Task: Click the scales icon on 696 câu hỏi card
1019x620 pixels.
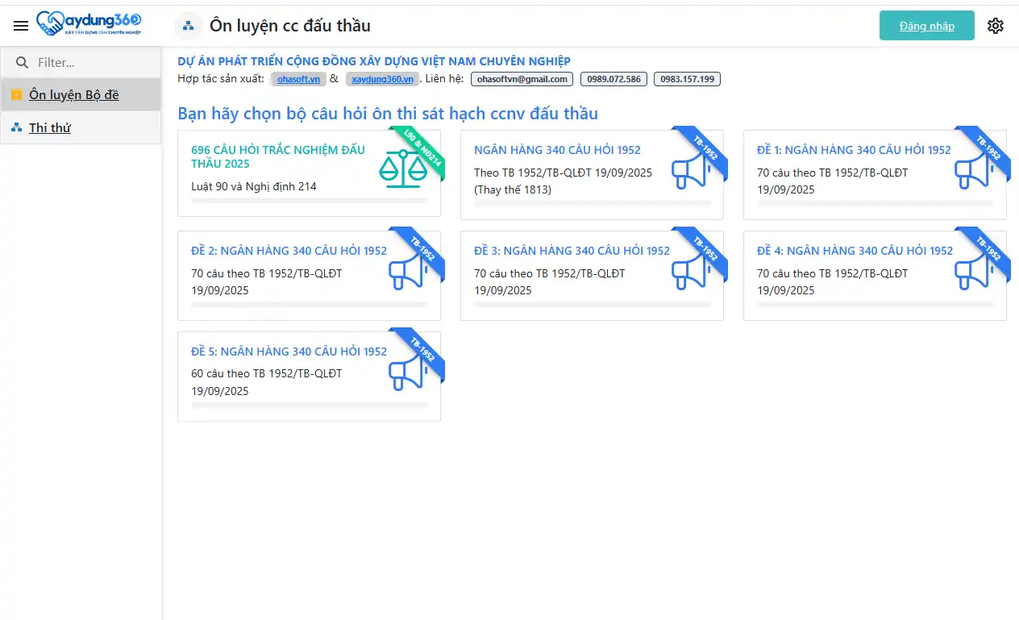Action: [402, 169]
